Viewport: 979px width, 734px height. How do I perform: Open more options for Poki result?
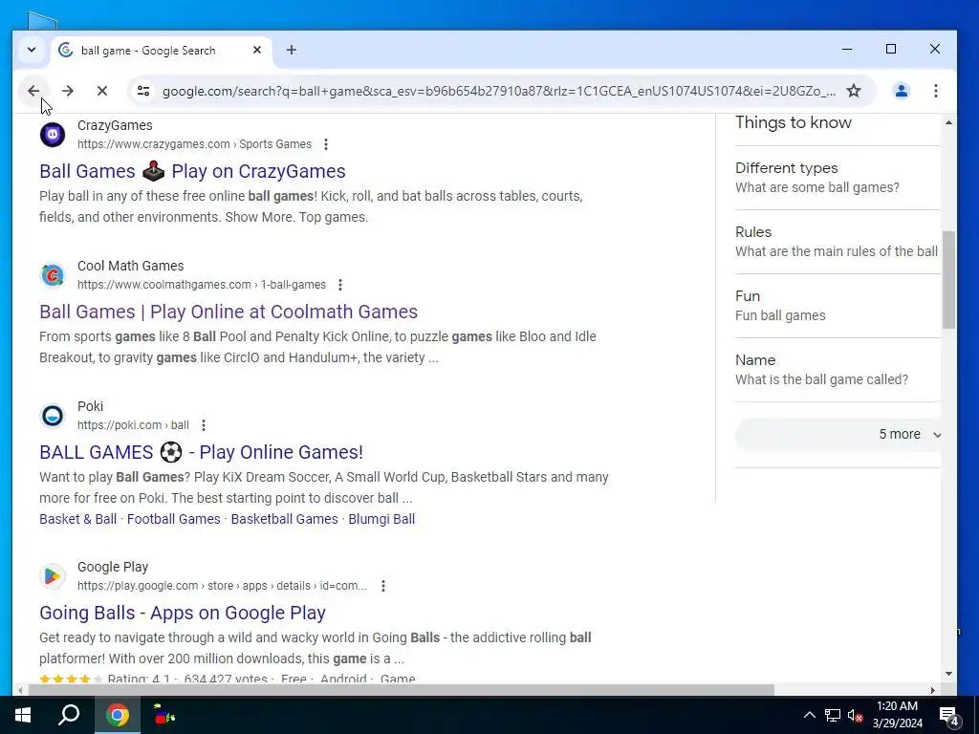[204, 425]
